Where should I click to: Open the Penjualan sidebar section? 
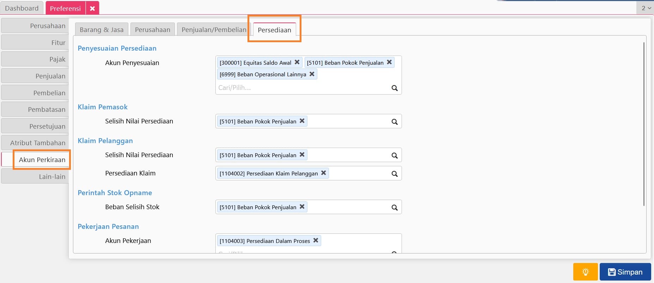point(35,76)
